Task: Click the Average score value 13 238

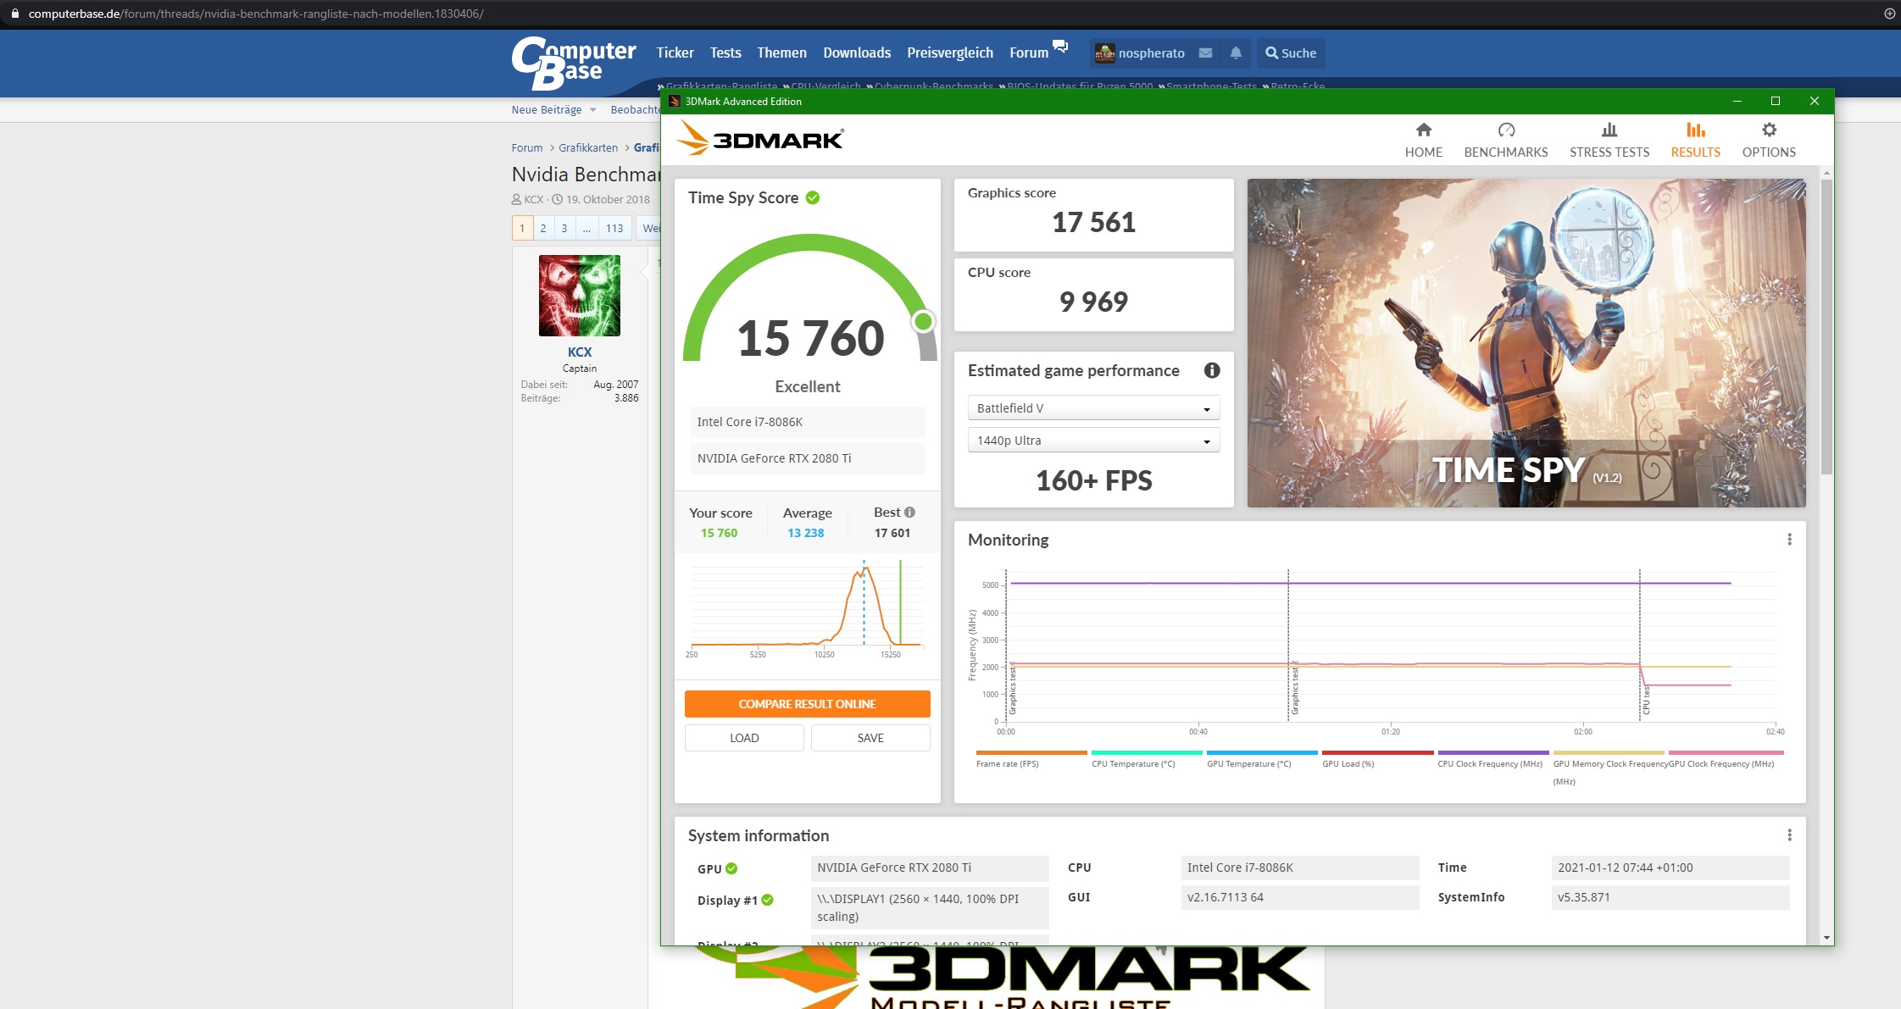Action: coord(805,533)
